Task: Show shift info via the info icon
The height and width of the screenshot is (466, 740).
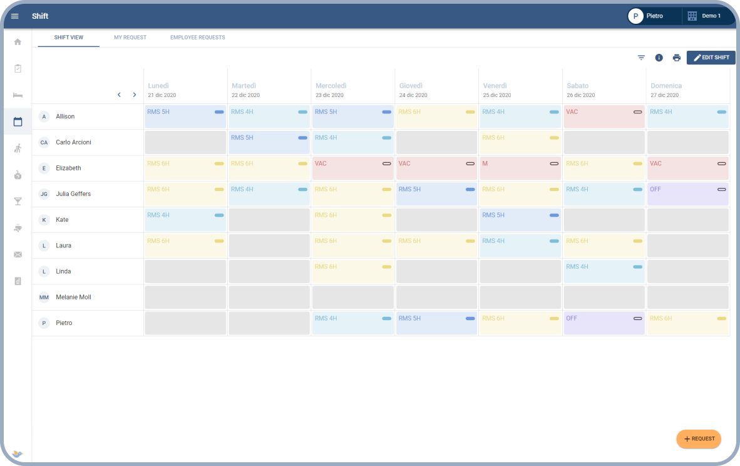Action: [659, 58]
